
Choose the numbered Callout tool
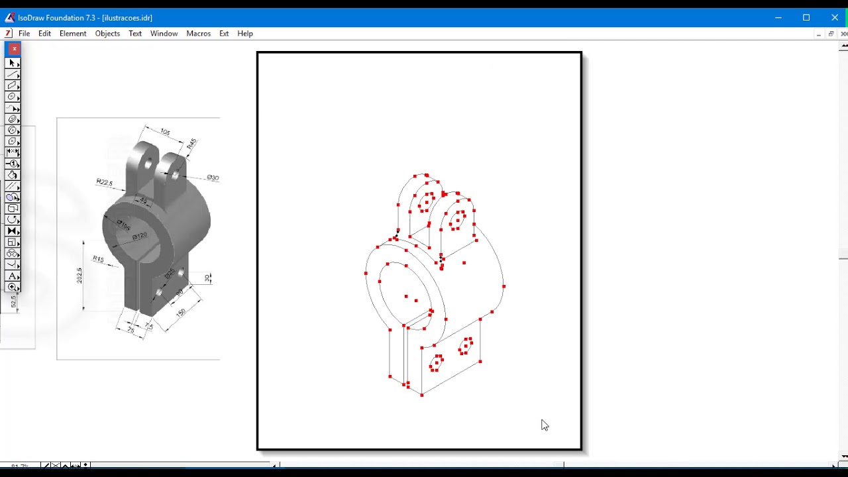pyautogui.click(x=13, y=164)
